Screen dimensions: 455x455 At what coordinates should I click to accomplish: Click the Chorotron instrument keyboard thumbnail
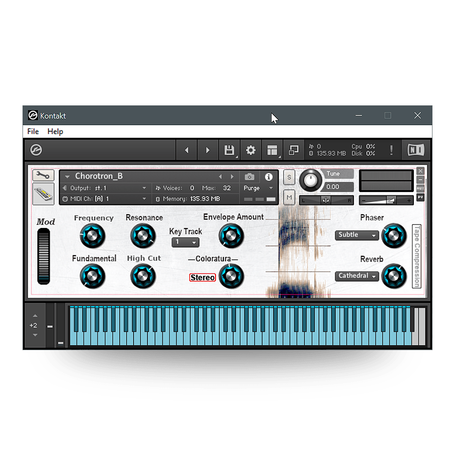tap(43, 194)
